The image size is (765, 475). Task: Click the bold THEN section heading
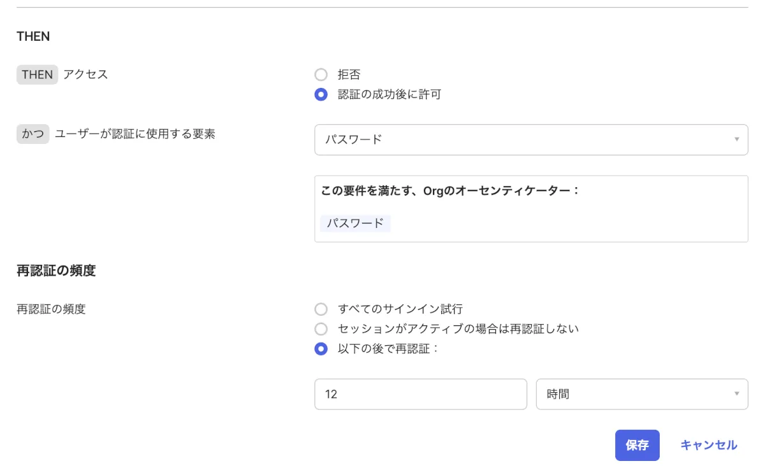coord(33,36)
